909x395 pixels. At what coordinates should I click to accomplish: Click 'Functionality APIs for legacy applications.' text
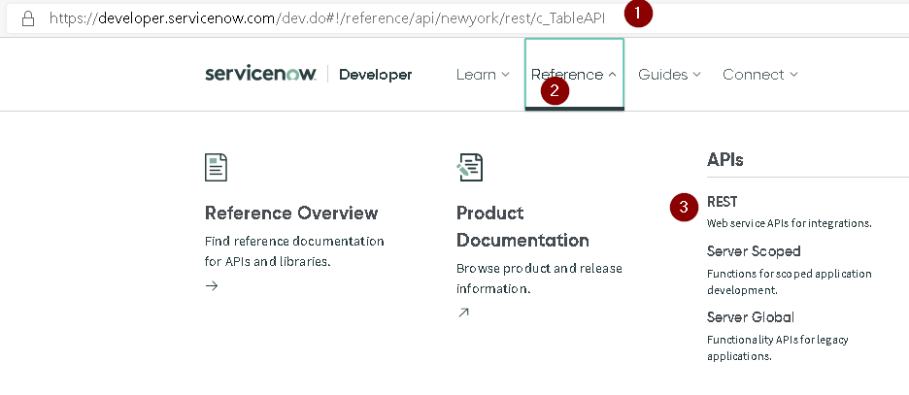(x=777, y=347)
